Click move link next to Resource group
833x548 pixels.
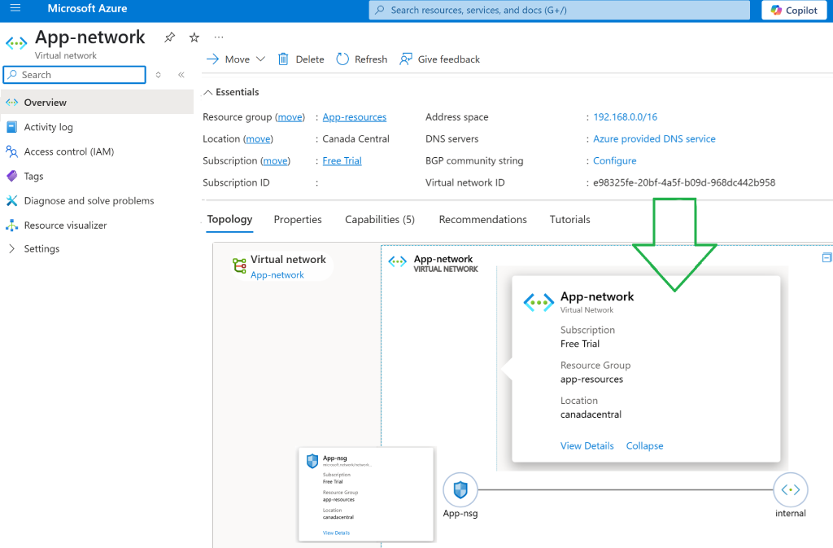point(290,117)
